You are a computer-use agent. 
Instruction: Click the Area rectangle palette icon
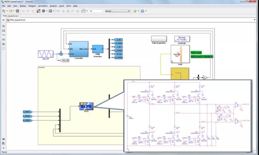coord(3,48)
